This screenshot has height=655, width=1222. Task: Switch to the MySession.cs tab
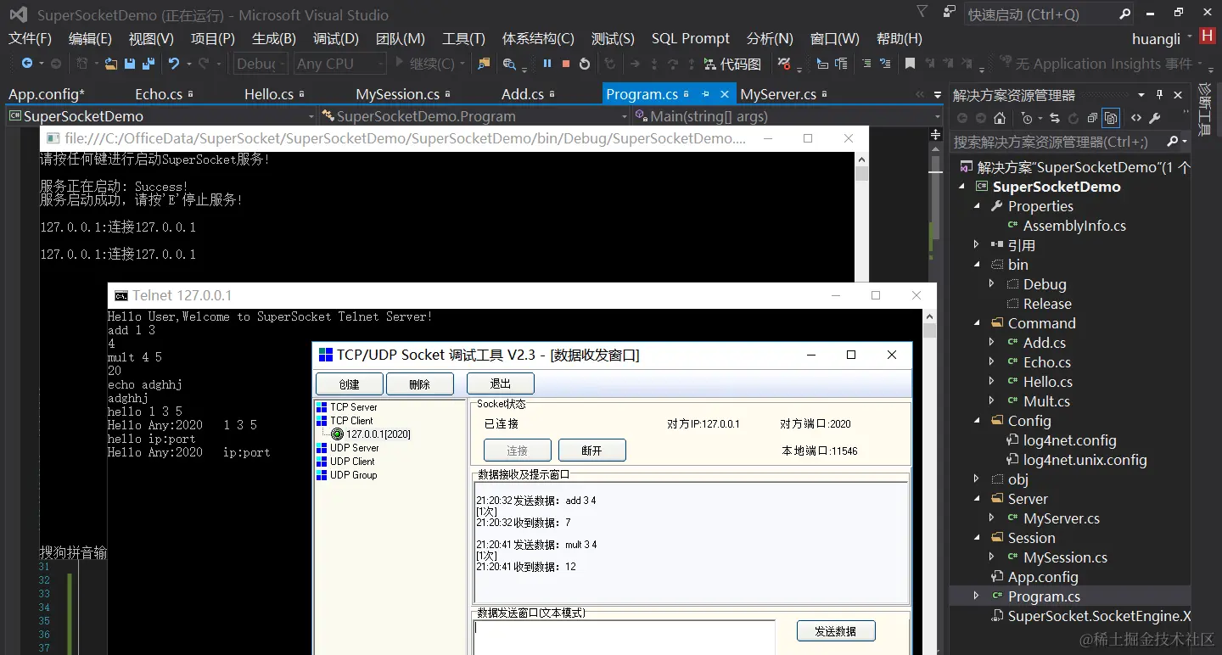[x=397, y=94]
